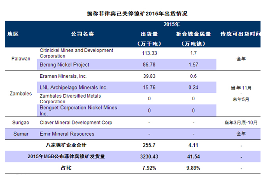Viewport: 267px width, 175px height.
Task: Click the 折合镍金属量 column header
Action: click(193, 33)
